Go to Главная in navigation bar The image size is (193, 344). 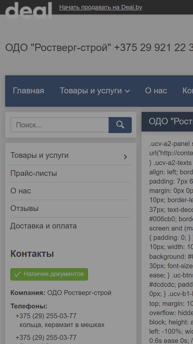coord(29,91)
